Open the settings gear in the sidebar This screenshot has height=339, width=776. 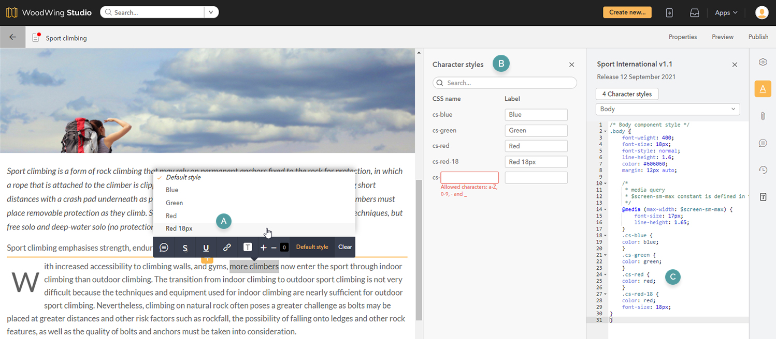click(x=763, y=62)
